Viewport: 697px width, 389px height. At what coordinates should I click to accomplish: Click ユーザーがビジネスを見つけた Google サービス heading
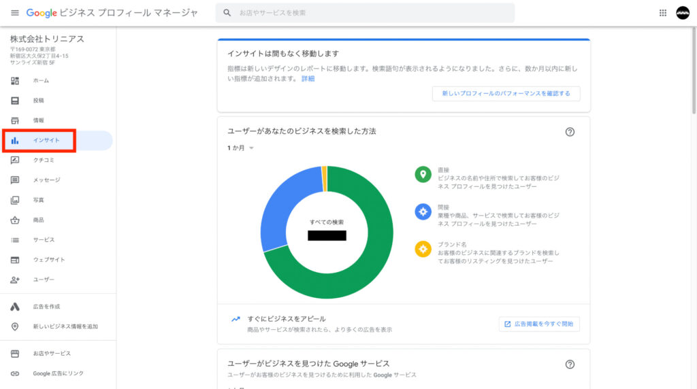pos(308,364)
